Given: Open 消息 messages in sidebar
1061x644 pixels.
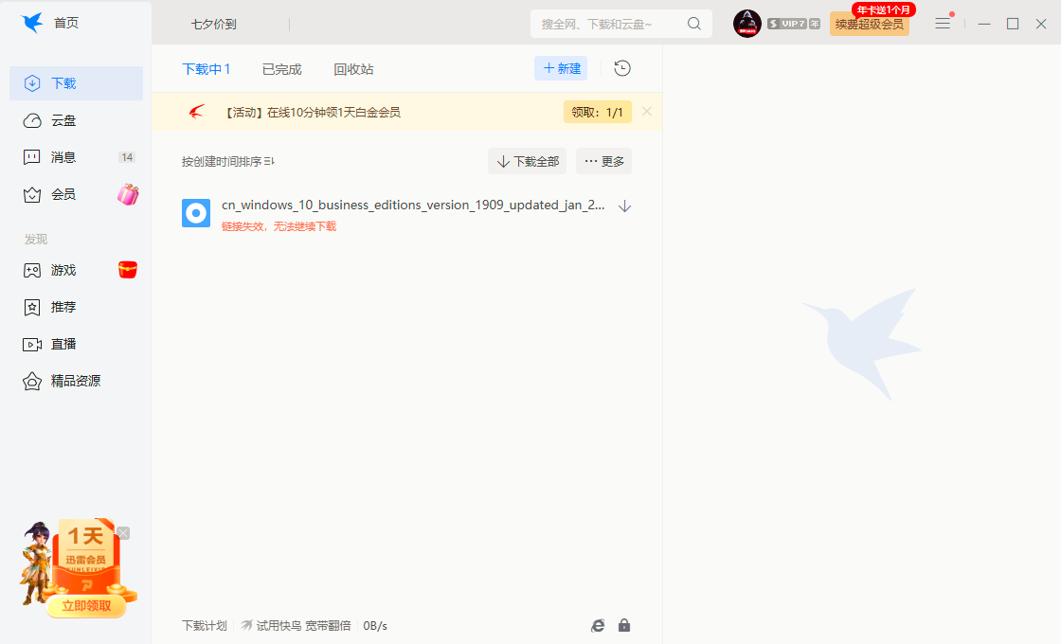Looking at the screenshot, I should [76, 157].
